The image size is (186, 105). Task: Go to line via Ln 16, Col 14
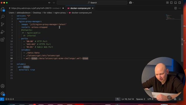pos(128,99)
